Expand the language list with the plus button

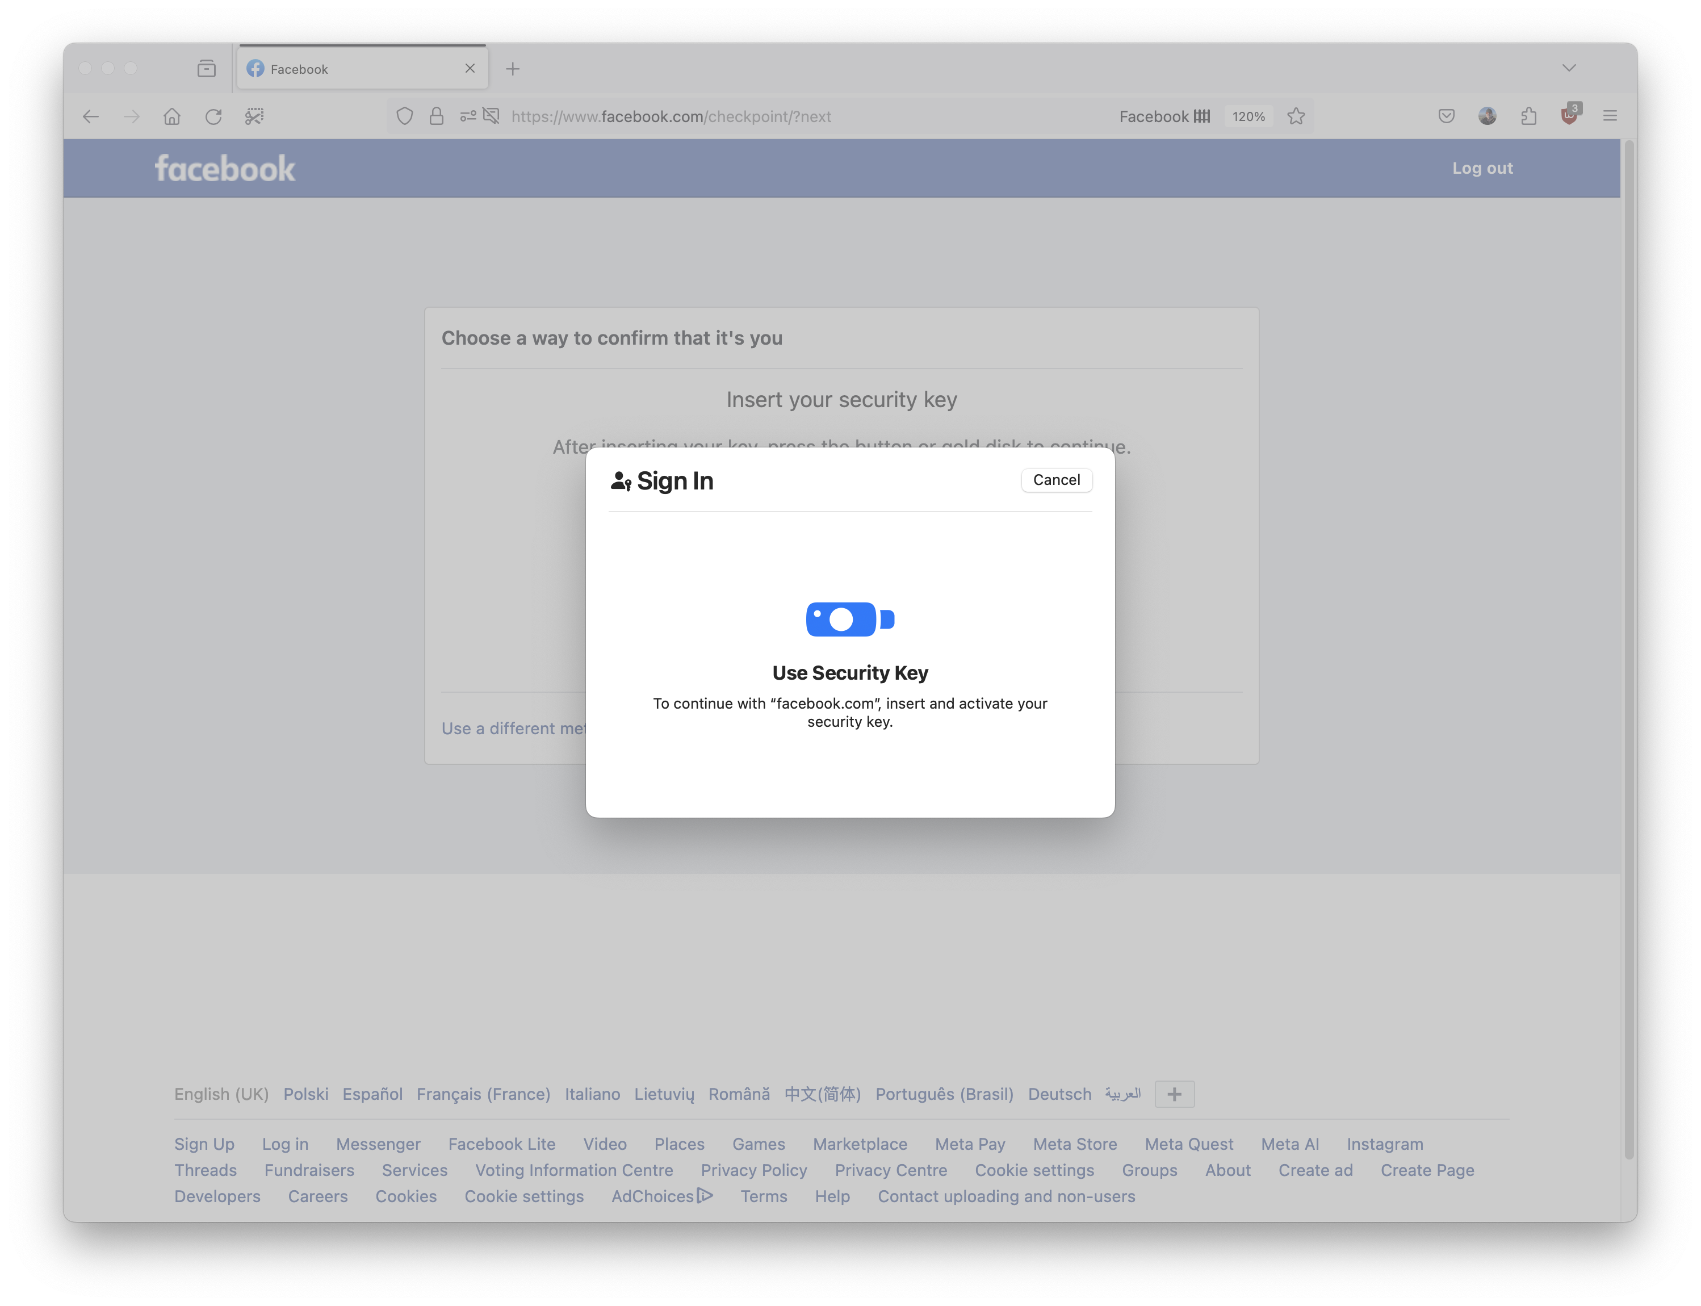click(x=1174, y=1094)
